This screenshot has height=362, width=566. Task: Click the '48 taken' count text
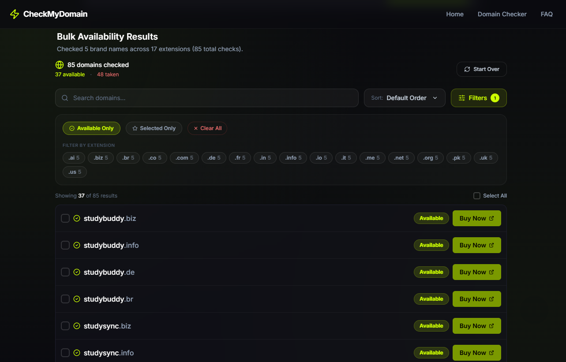pos(108,75)
